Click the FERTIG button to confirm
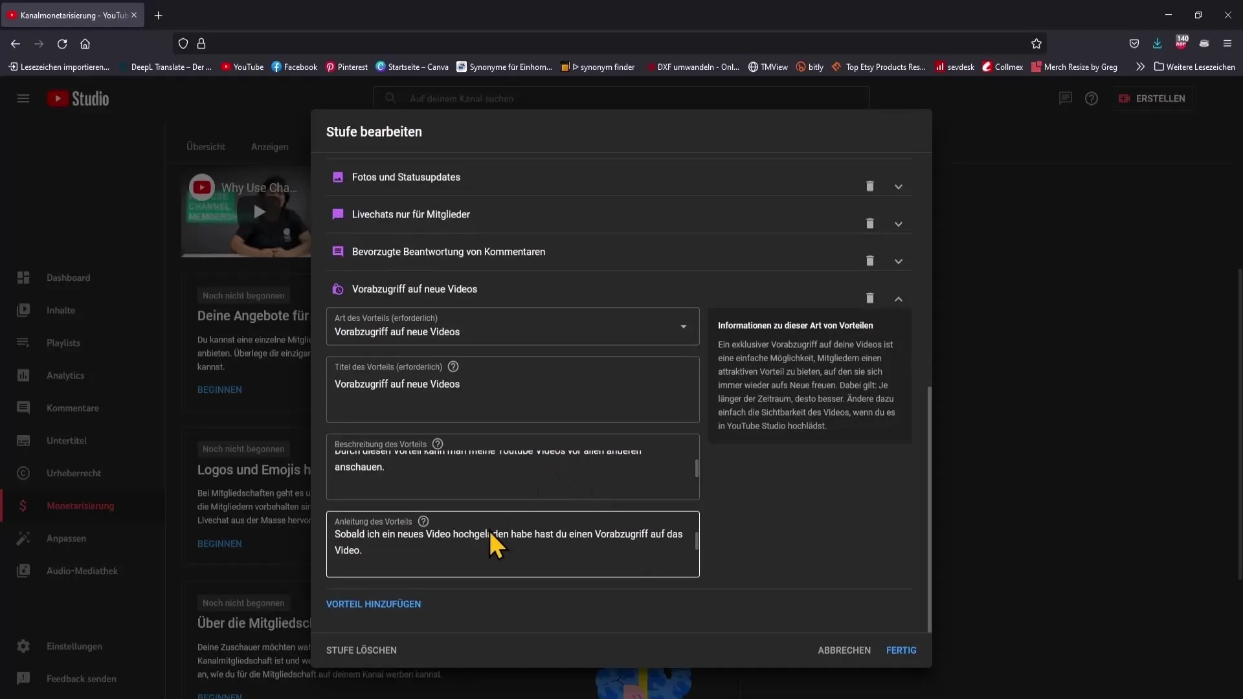 902,650
